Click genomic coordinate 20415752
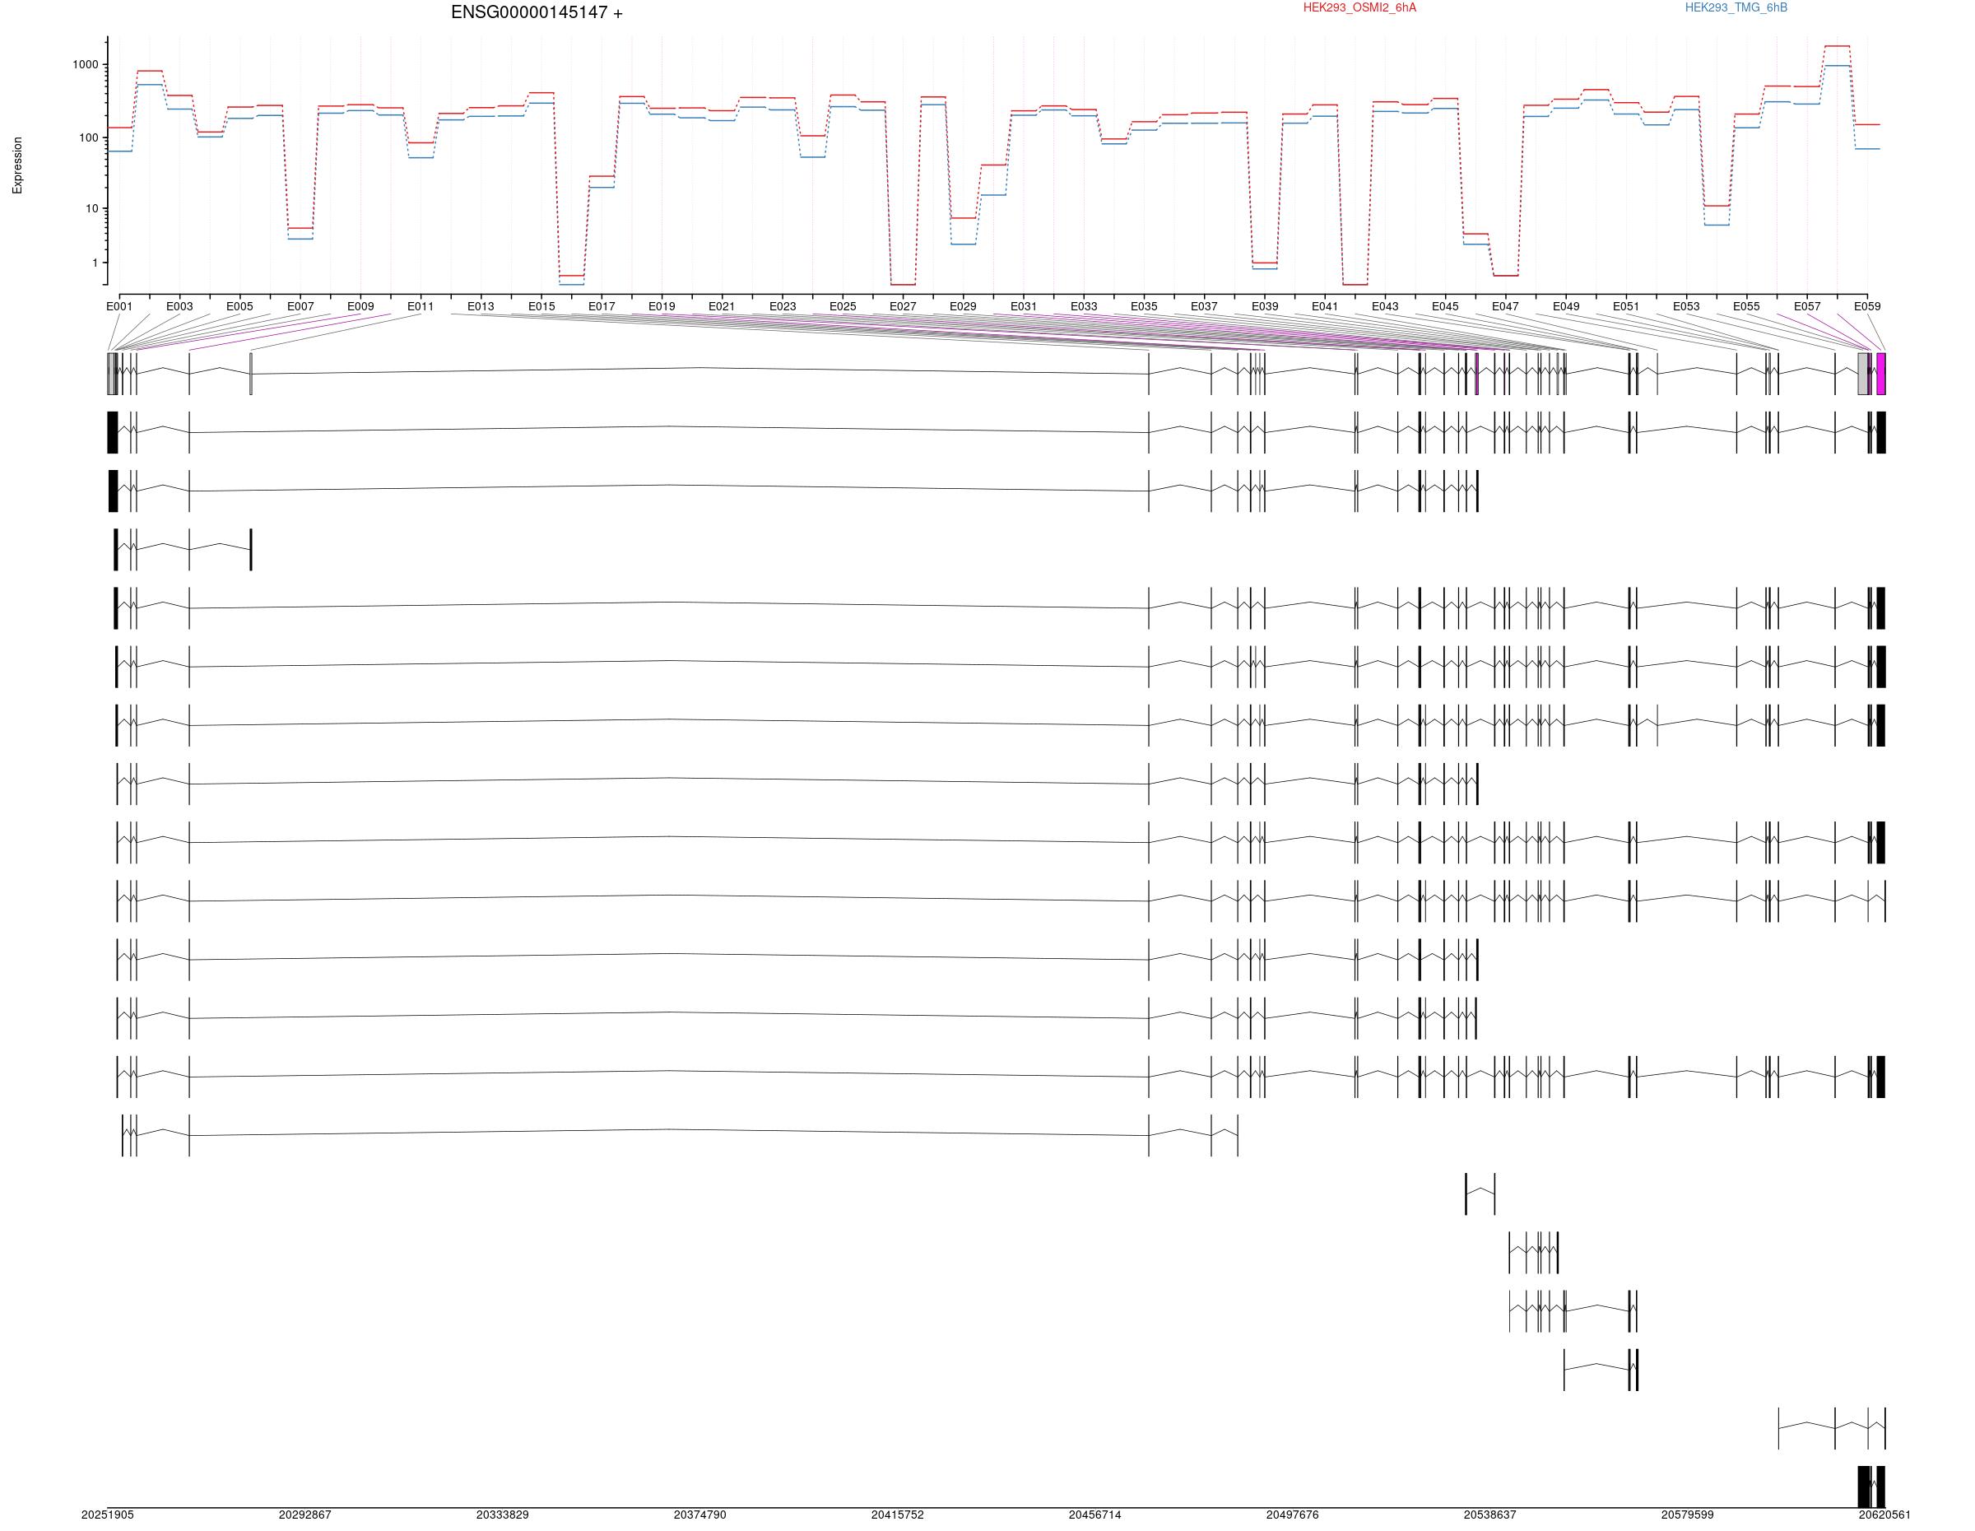Image resolution: width=1975 pixels, height=1531 pixels. coord(898,1515)
